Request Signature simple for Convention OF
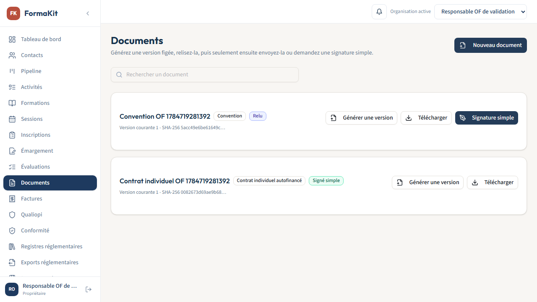The image size is (537, 302). (x=487, y=118)
